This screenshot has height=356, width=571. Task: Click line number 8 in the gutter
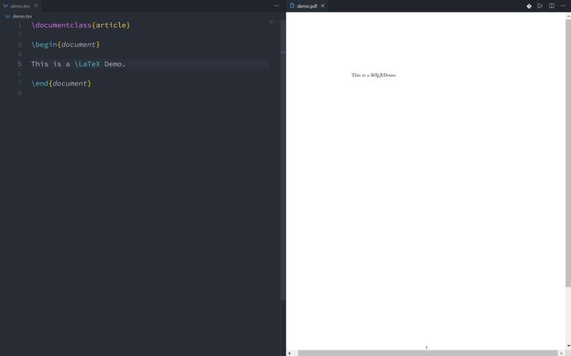pos(19,94)
